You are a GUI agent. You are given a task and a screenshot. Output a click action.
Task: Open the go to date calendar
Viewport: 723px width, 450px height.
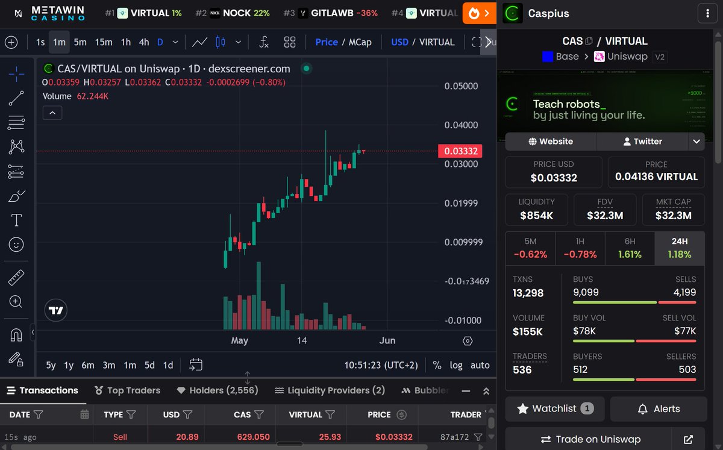(x=196, y=364)
